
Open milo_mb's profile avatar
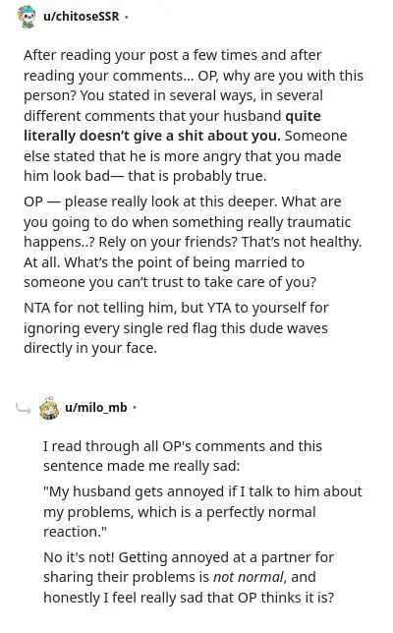(49, 408)
